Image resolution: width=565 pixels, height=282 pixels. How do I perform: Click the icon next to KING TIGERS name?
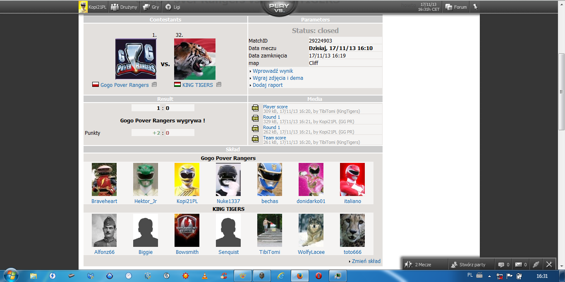click(219, 85)
